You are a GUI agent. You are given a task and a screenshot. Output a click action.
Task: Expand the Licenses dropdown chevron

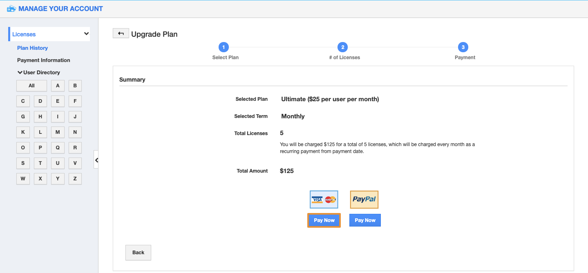click(x=86, y=34)
